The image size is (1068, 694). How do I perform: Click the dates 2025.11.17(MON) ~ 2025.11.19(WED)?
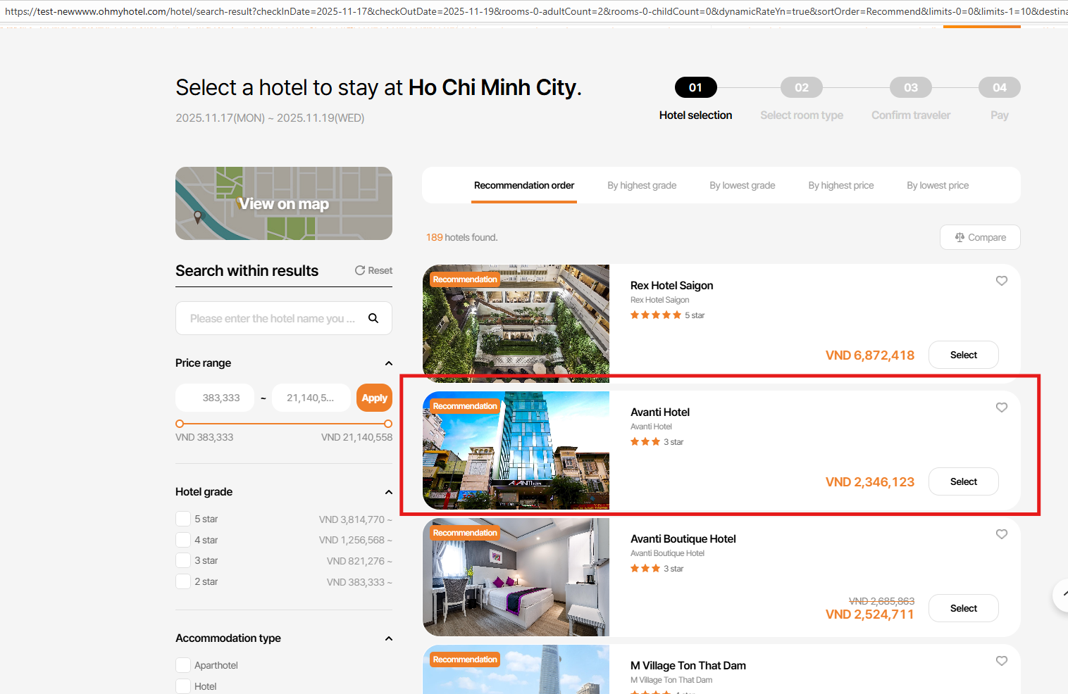pos(270,118)
